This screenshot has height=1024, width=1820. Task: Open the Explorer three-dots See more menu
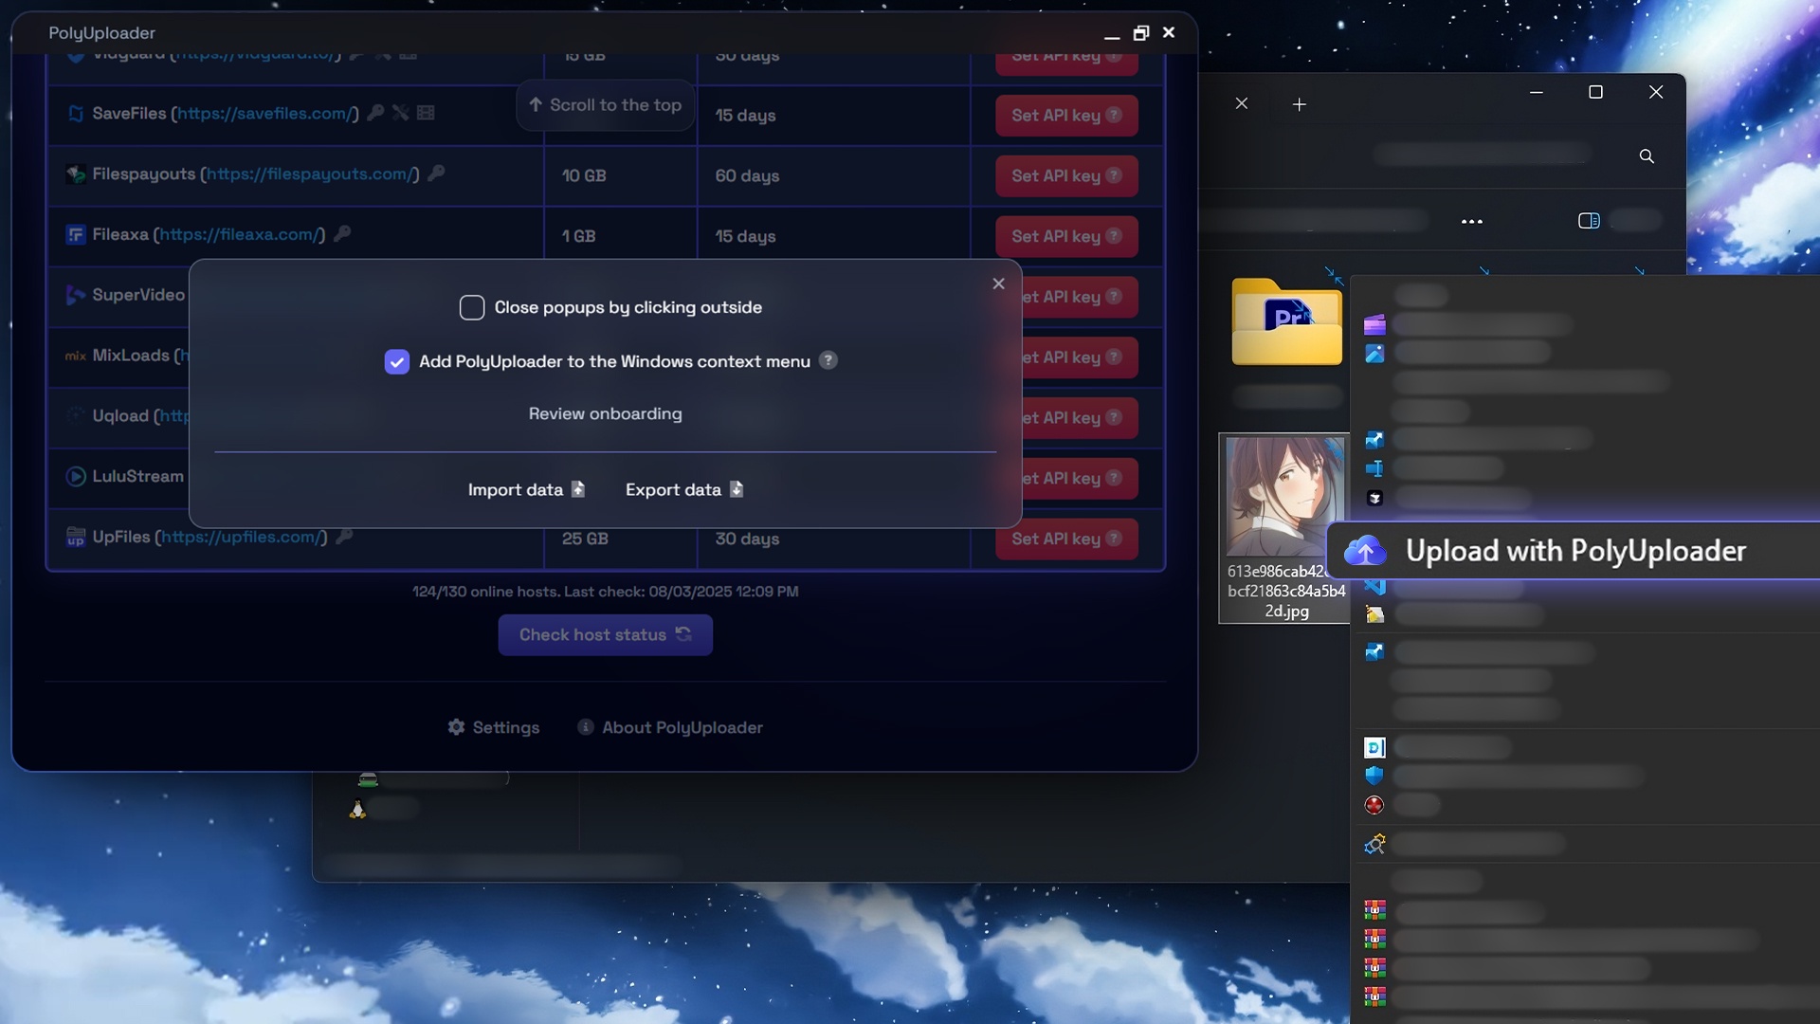[1471, 221]
